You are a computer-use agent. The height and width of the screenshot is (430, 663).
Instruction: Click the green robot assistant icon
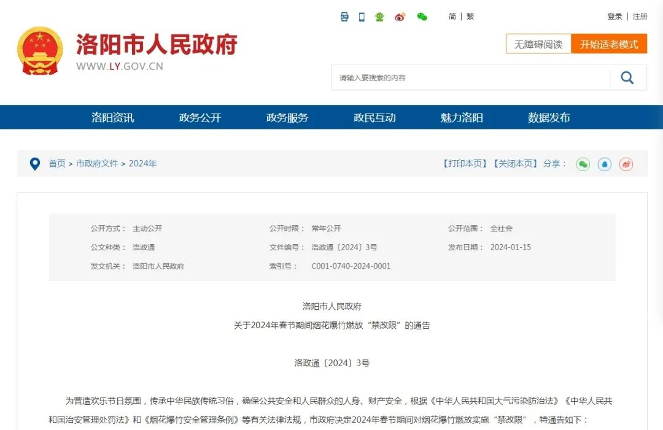tap(379, 17)
